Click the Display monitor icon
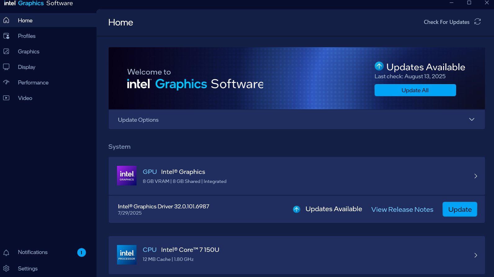This screenshot has width=494, height=277. (x=6, y=67)
